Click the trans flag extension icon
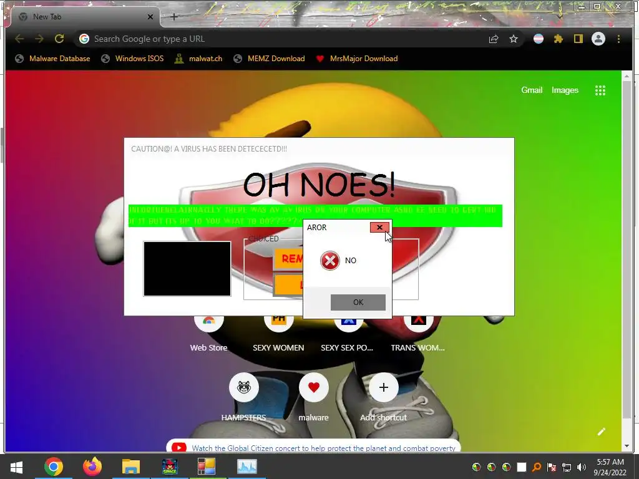 pos(539,39)
